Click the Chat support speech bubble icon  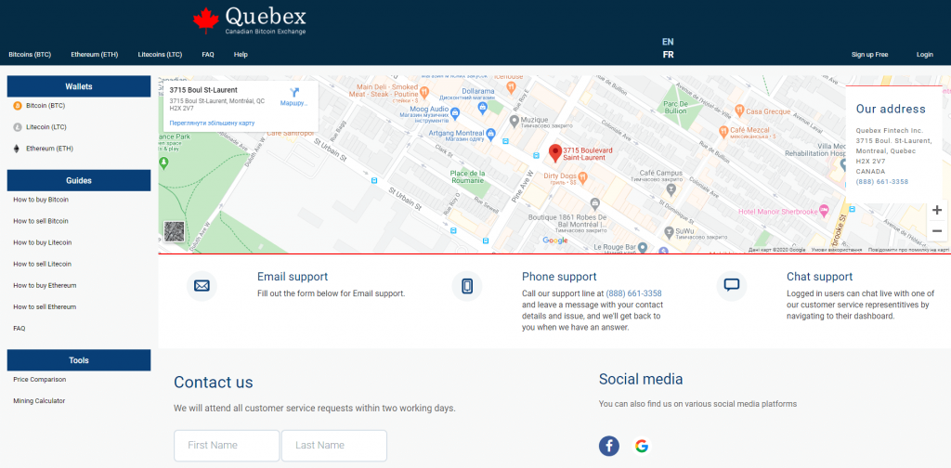[732, 285]
